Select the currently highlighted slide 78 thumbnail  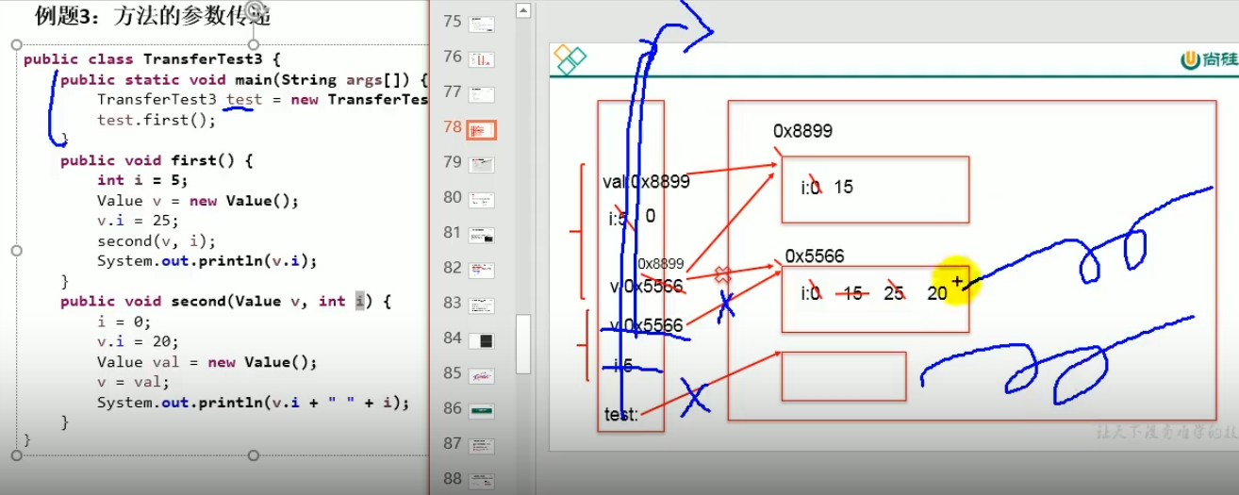click(x=482, y=129)
